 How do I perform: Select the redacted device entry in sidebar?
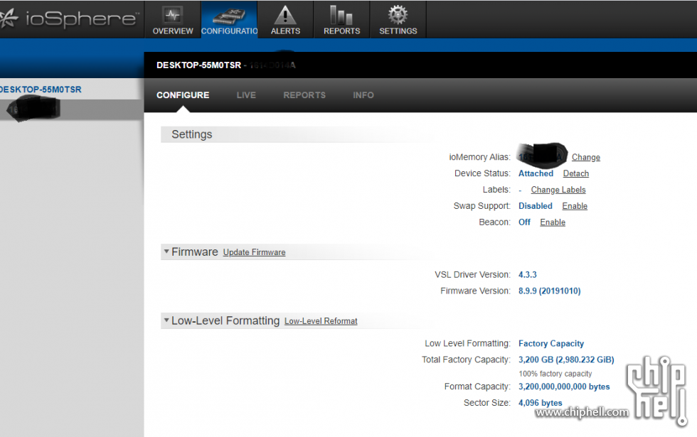[72, 109]
